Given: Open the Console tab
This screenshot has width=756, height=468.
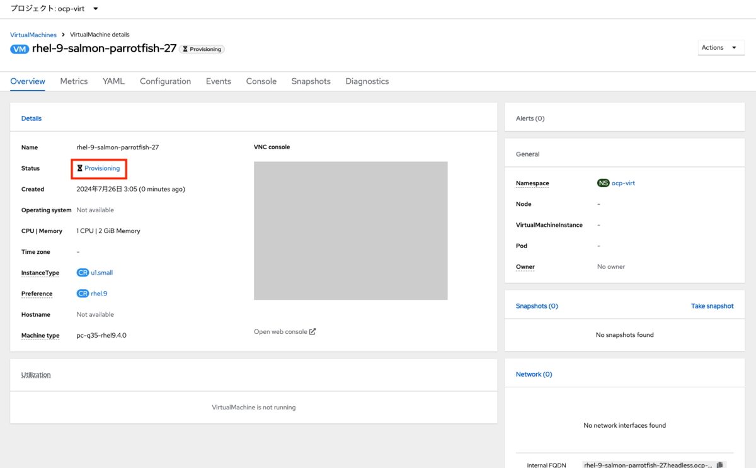Looking at the screenshot, I should click(x=261, y=81).
